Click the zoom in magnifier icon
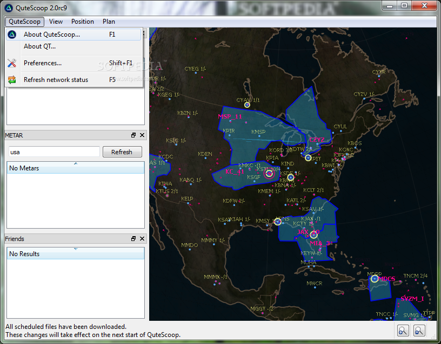Viewport: 441px width, 344px height. click(x=403, y=331)
